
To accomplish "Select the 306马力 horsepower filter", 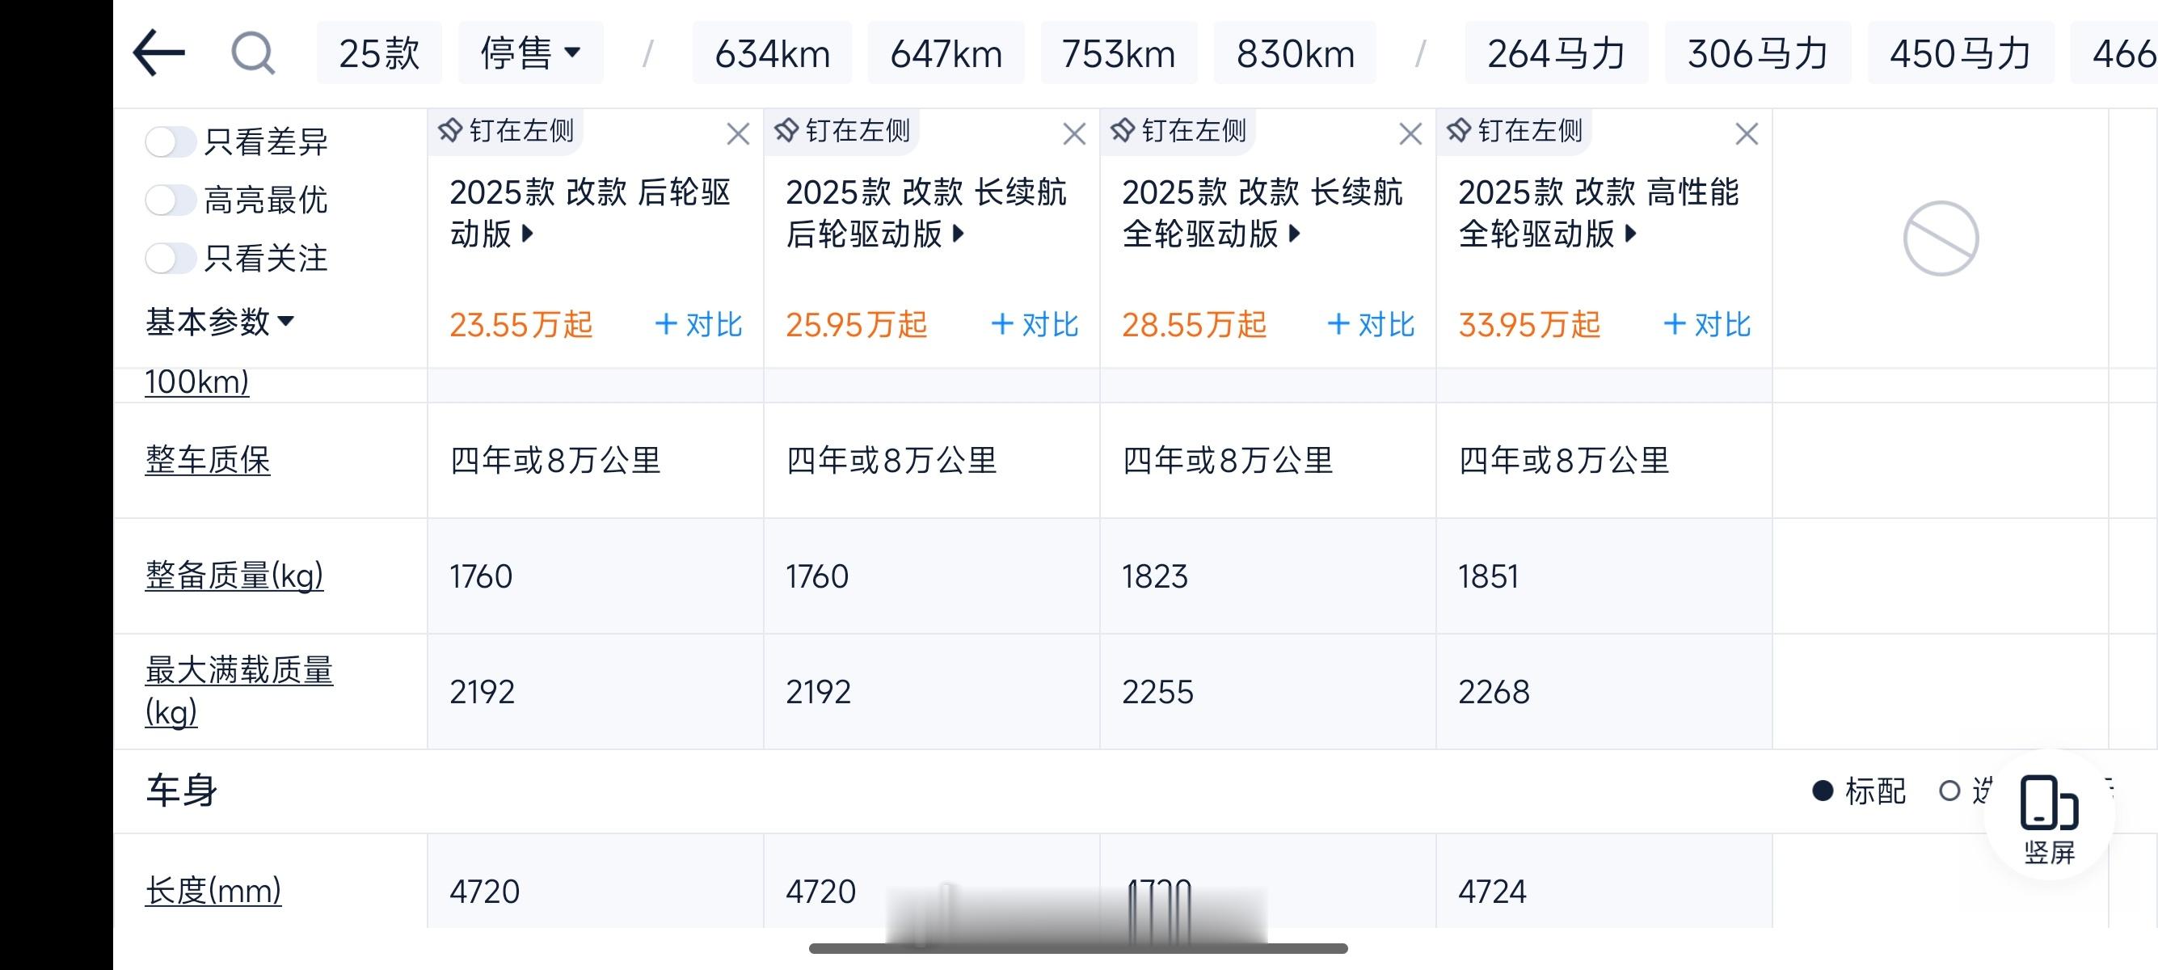I will (1758, 53).
